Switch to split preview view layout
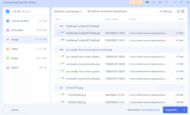The image size is (190, 115). pyautogui.click(x=183, y=11)
